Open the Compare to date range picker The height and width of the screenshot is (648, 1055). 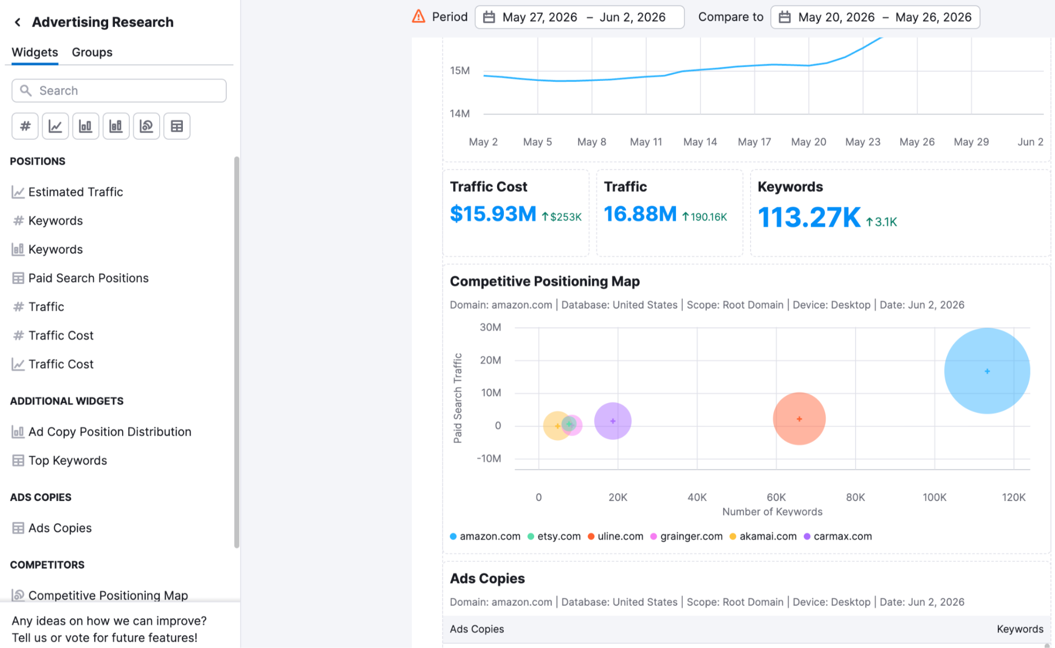pyautogui.click(x=875, y=17)
